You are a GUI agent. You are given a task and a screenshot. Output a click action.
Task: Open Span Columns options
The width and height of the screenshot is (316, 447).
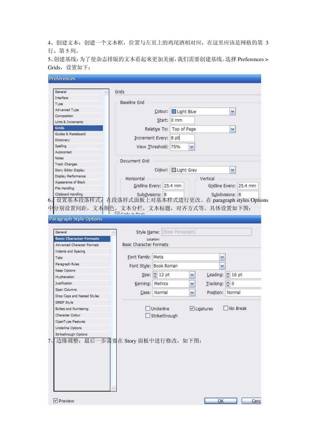[x=82, y=290]
